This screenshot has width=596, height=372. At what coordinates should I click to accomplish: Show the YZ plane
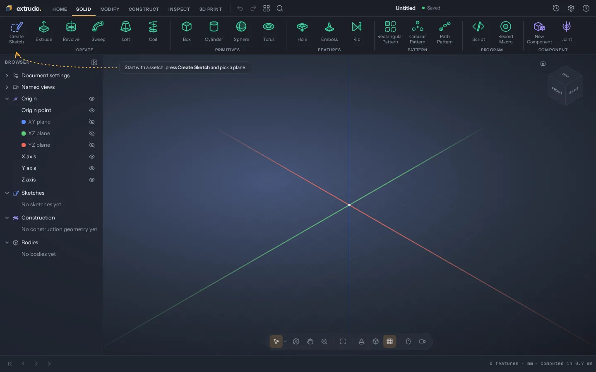tap(92, 145)
